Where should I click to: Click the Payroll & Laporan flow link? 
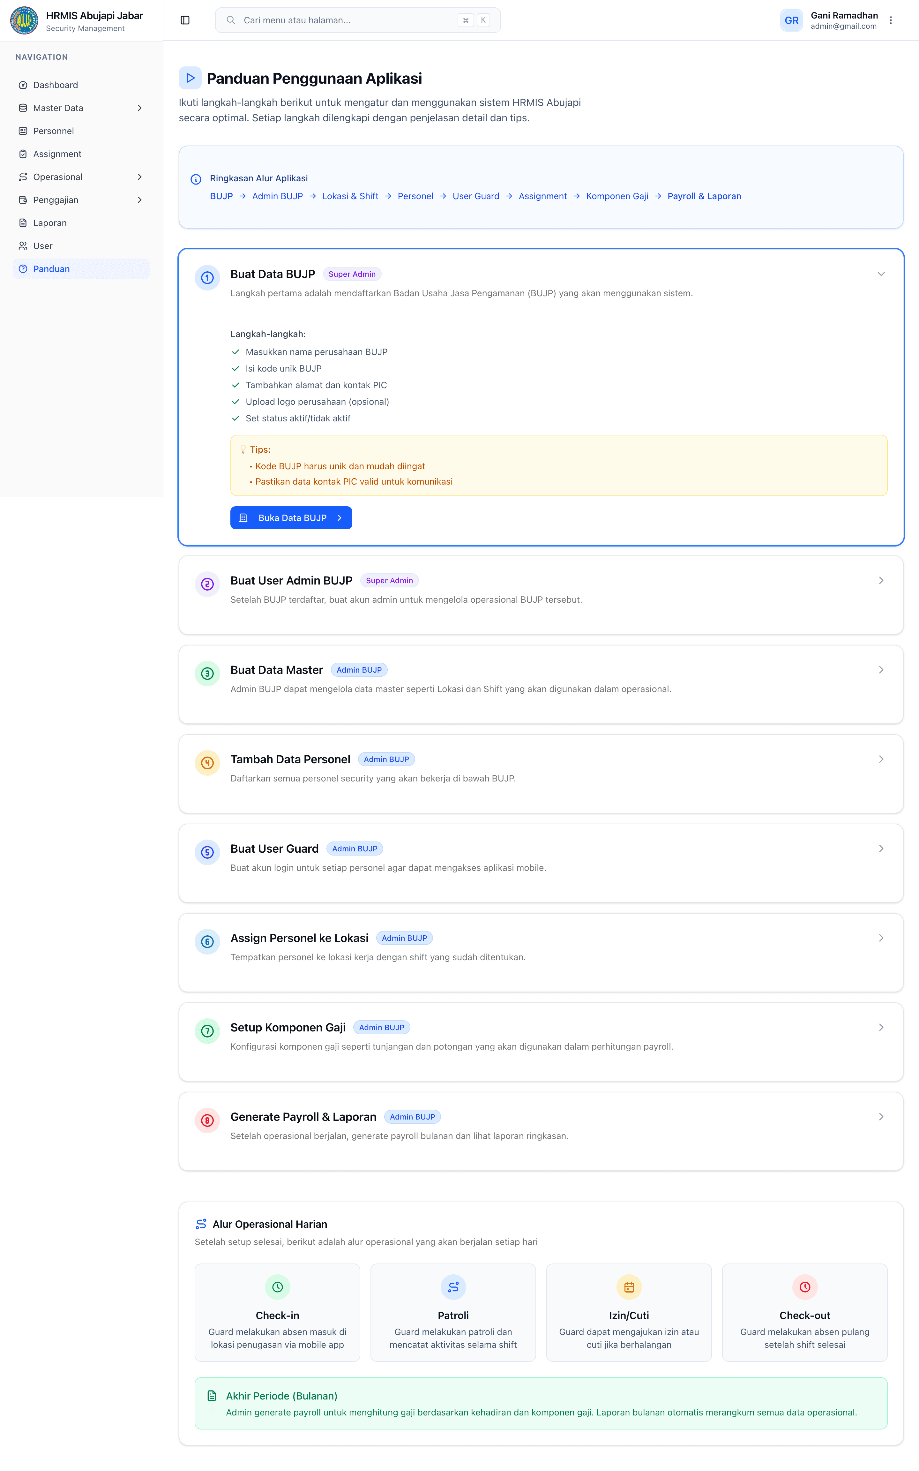(704, 196)
